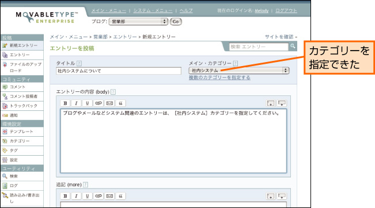The image size is (375, 208).
Task: Enlarge the body editor box
Action: coord(271,103)
